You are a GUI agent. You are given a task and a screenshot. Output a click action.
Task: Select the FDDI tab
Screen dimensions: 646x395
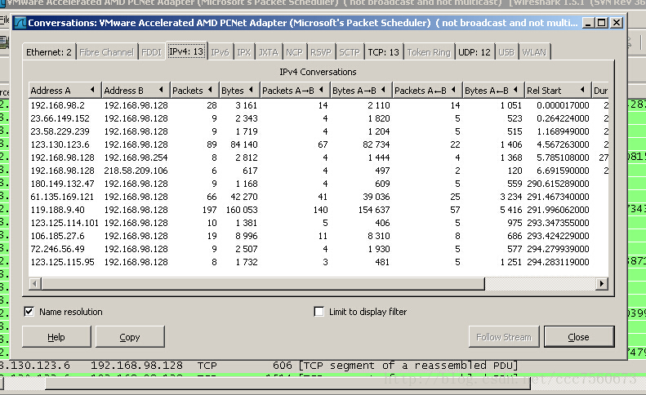[151, 52]
